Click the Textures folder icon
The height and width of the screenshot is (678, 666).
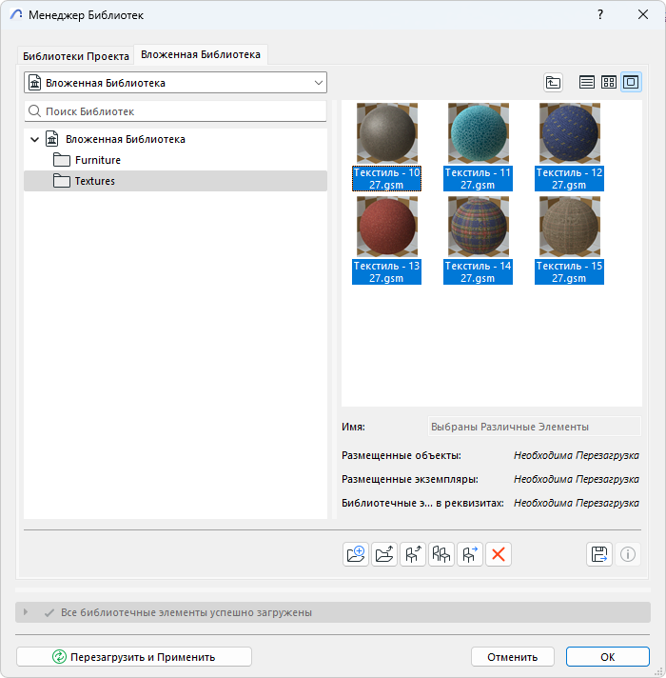tap(62, 181)
